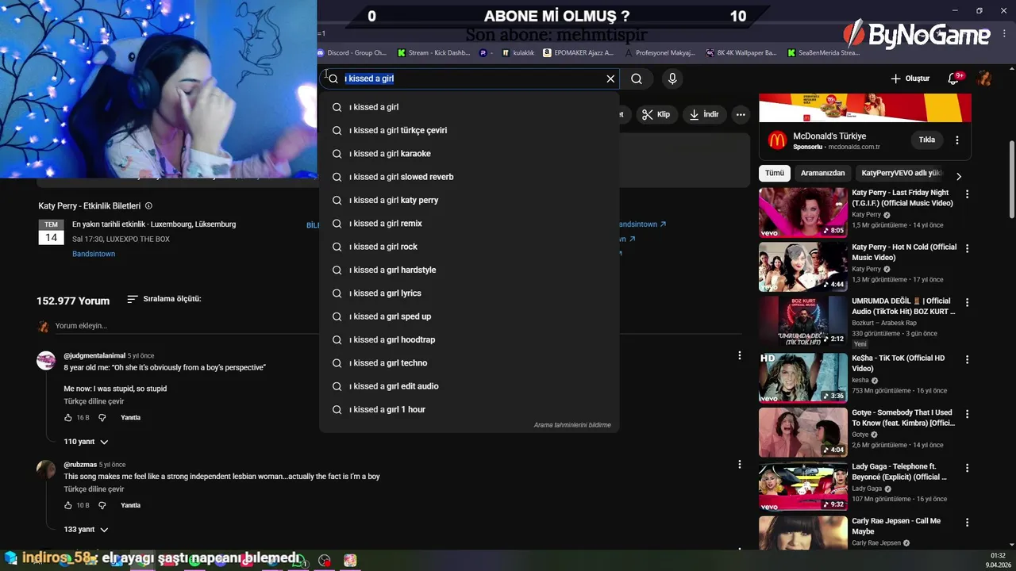Click the Oluştur create button
Viewport: 1016px width, 571px height.
pos(910,79)
